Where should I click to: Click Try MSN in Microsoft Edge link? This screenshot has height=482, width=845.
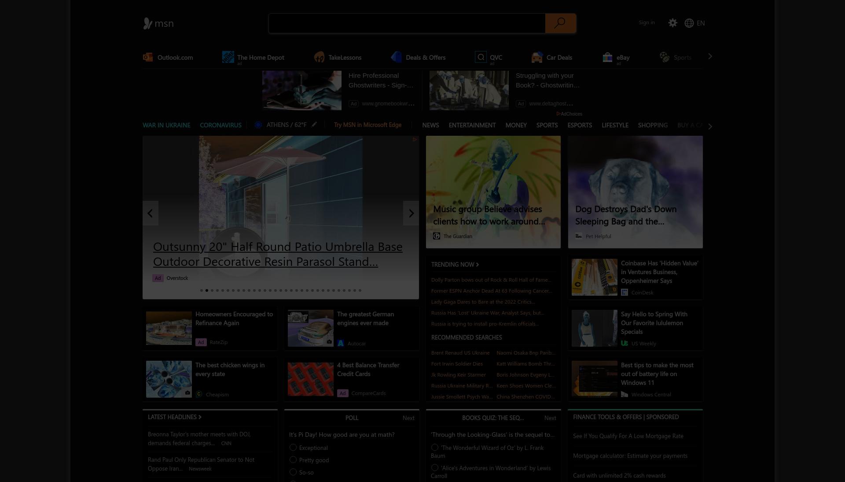pos(367,125)
